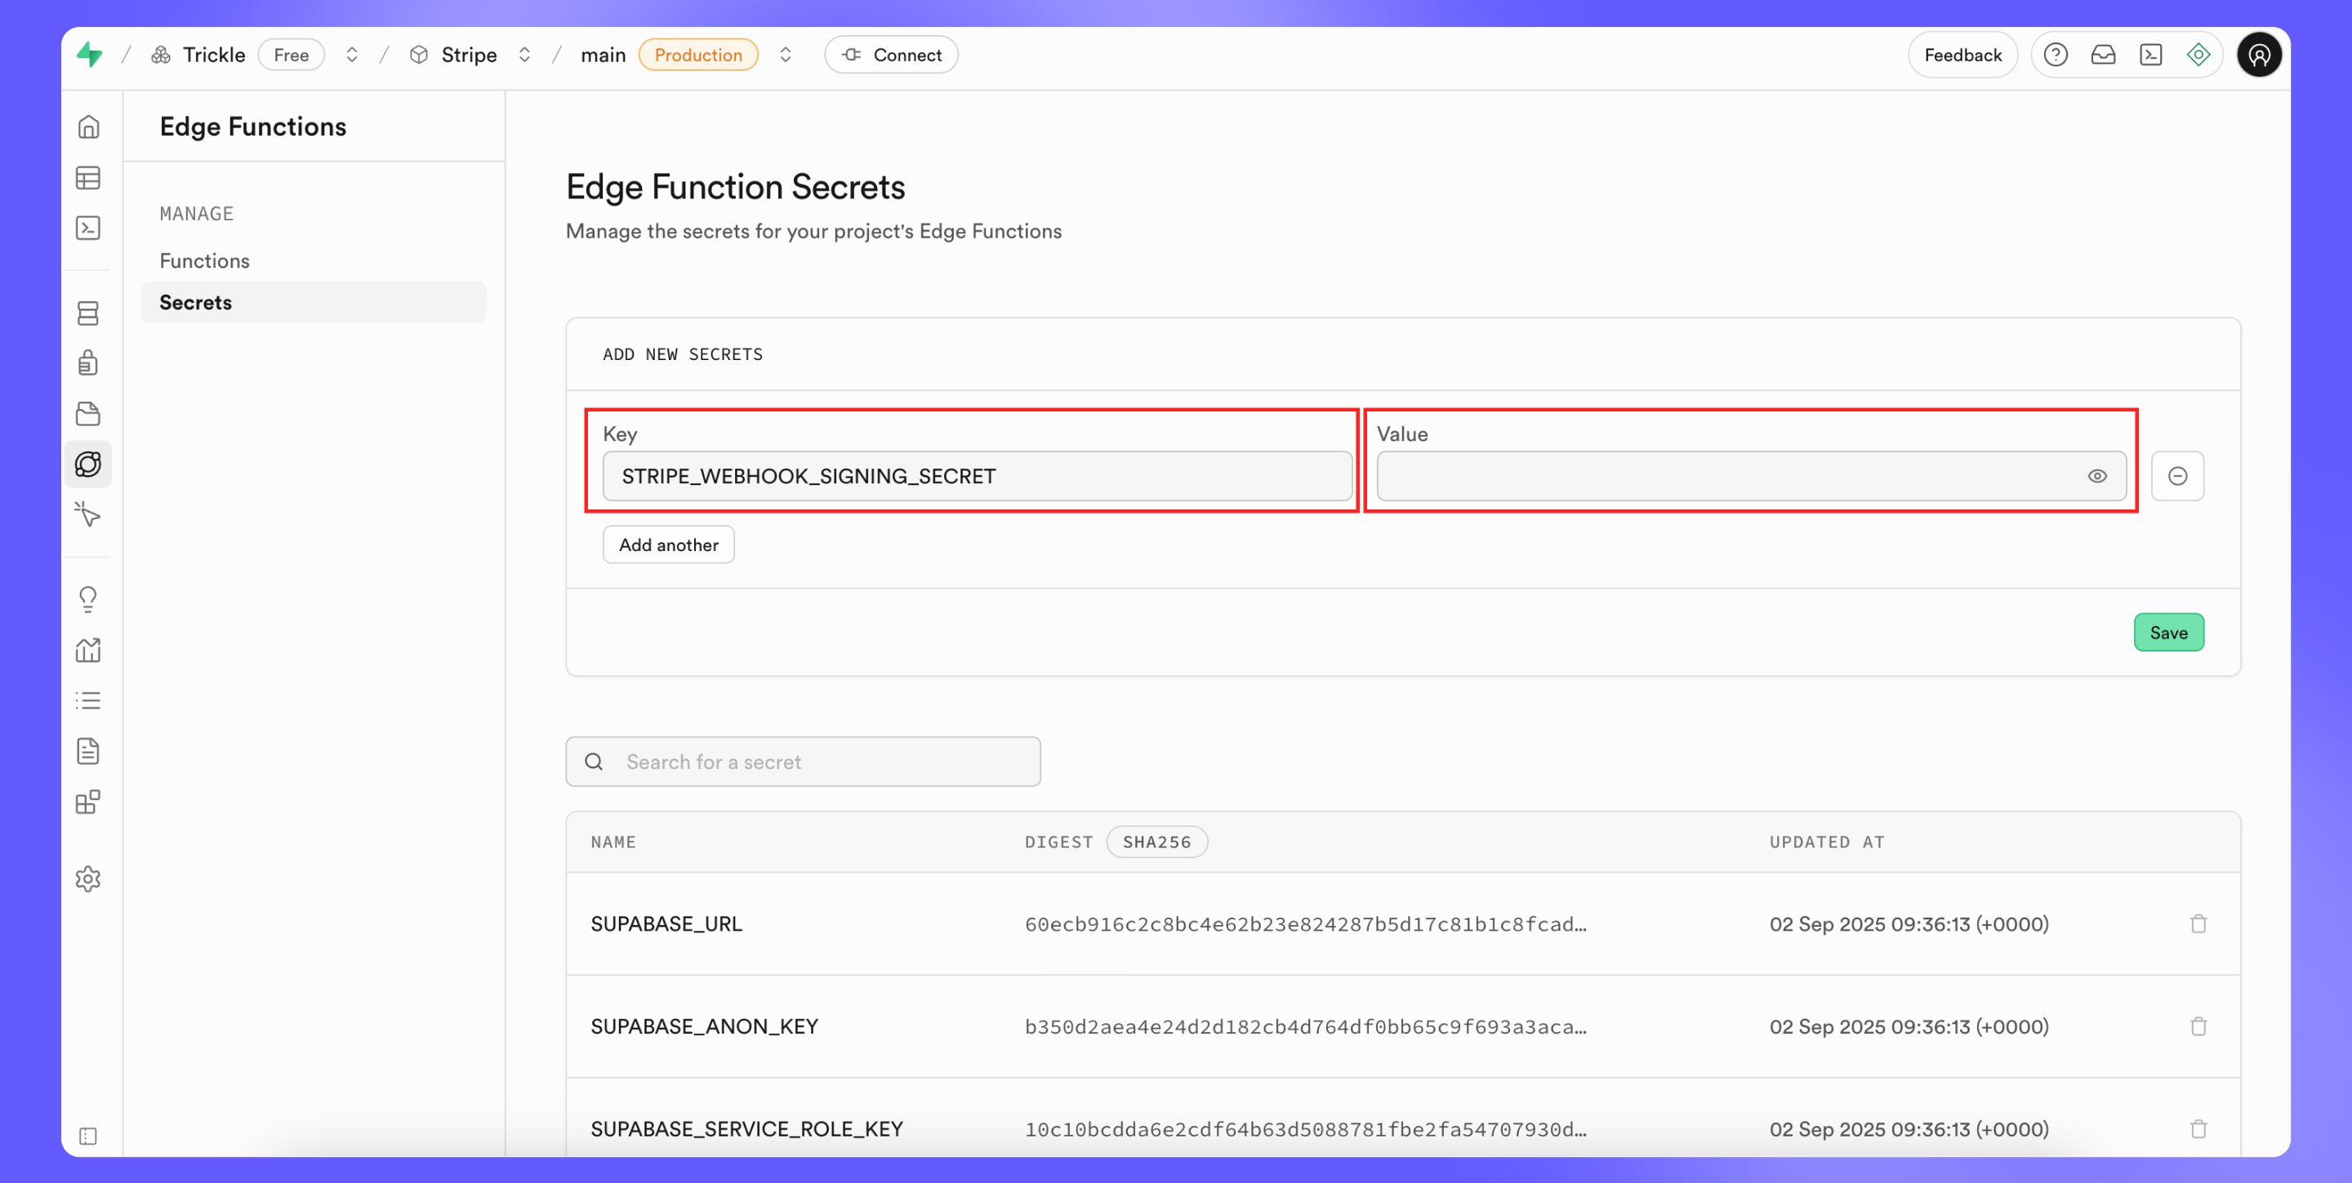Image resolution: width=2352 pixels, height=1183 pixels.
Task: Click the Save button
Action: tap(2167, 633)
